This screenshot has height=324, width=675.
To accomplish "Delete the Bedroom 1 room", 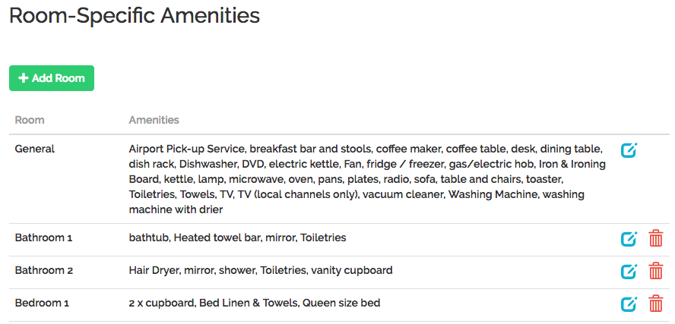I will (x=656, y=304).
